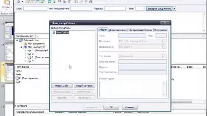Open the Настройки передачи tab
This screenshot has height=116, width=207.
tap(140, 30)
